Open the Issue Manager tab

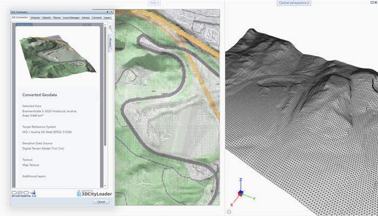pyautogui.click(x=70, y=17)
